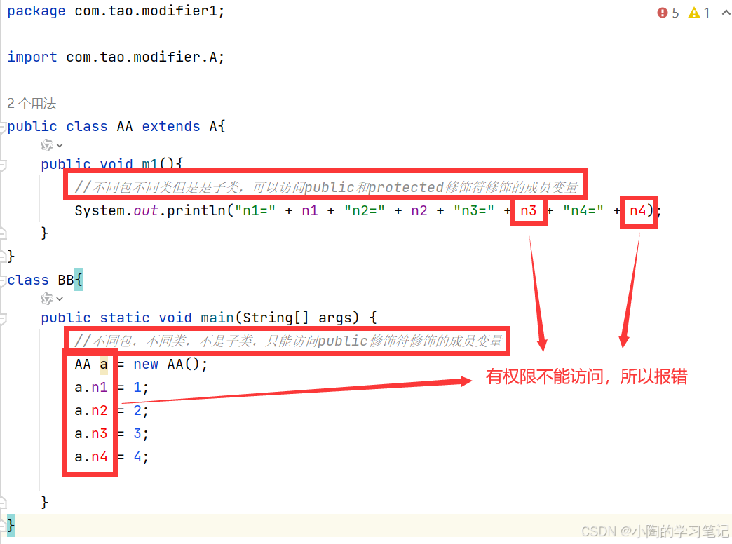Click the red n4 variable in println

pyautogui.click(x=638, y=210)
